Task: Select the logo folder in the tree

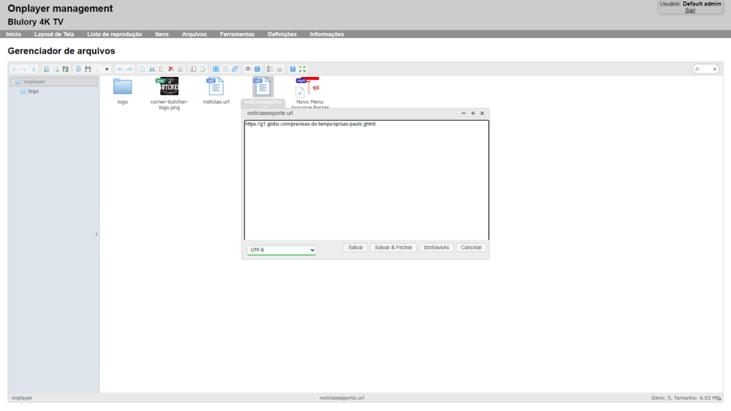Action: [x=33, y=91]
